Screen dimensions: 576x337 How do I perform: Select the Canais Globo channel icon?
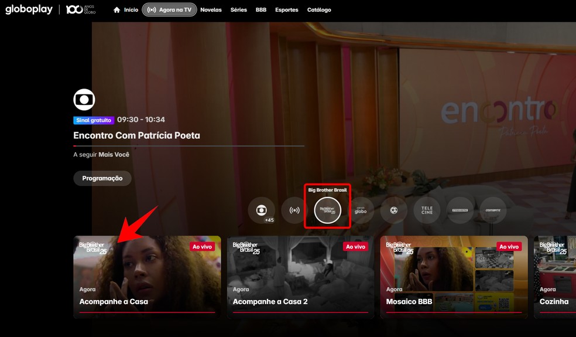(361, 210)
